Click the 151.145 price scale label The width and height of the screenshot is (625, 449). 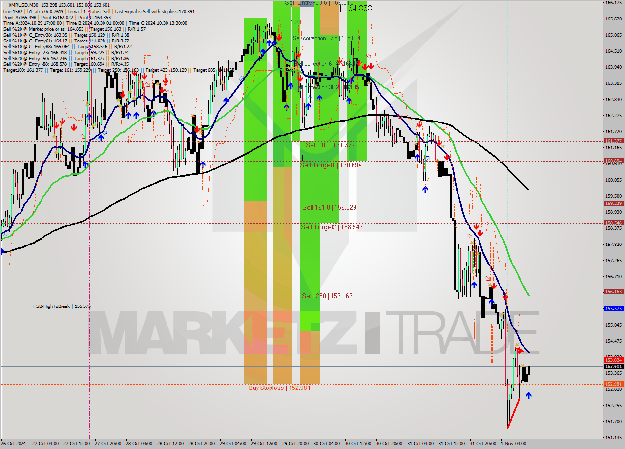pos(613,438)
